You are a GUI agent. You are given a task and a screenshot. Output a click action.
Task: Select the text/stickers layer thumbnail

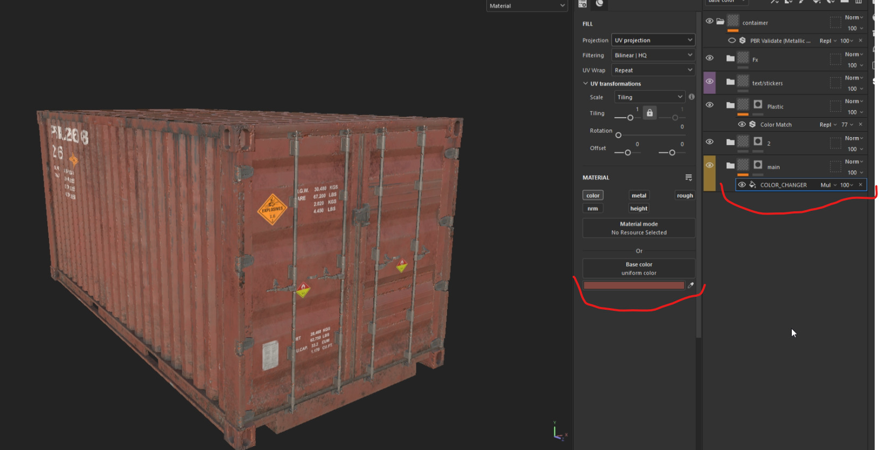(743, 81)
